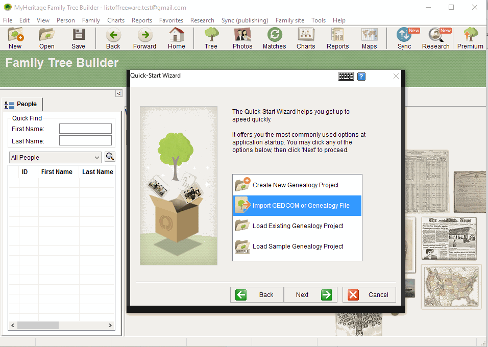Click the newspaper thumbnail in the background
The height and width of the screenshot is (347, 488).
449,238
